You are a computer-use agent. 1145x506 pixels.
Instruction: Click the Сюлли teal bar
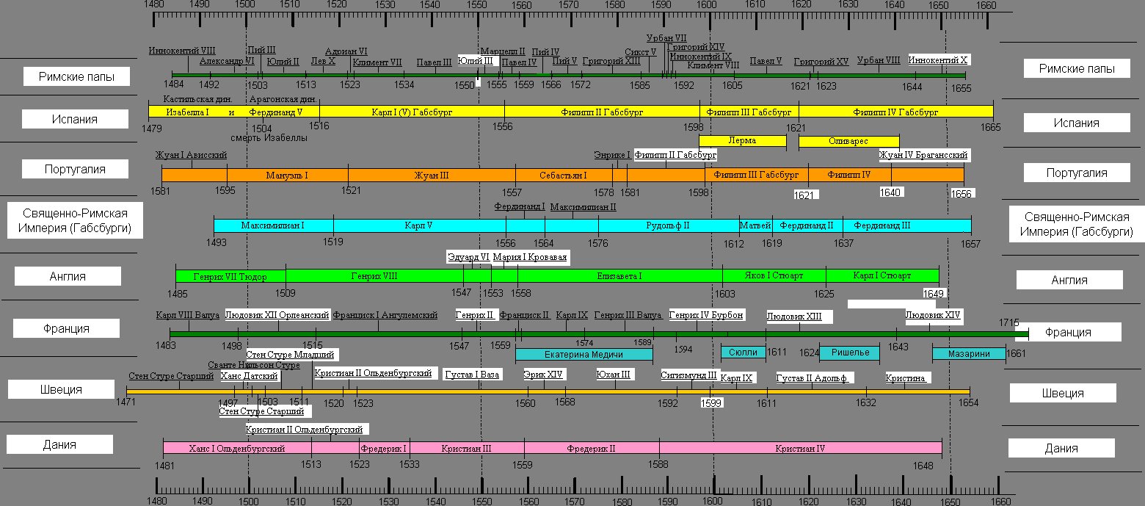(744, 353)
